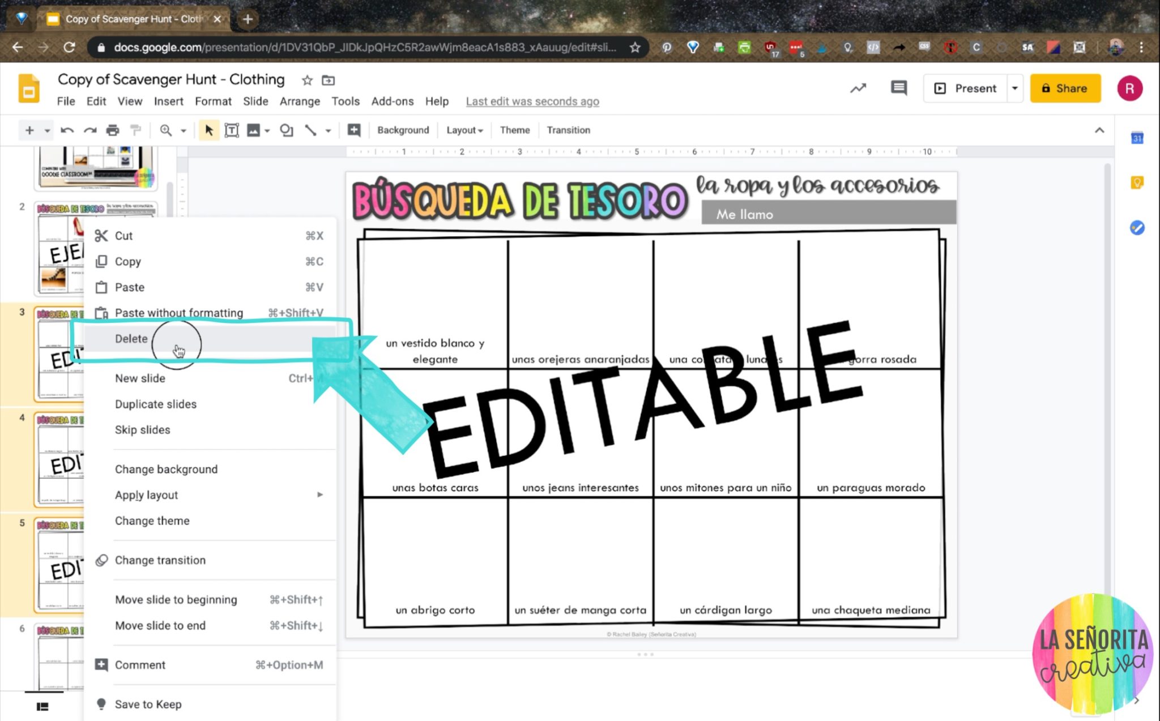Screen dimensions: 1160x721
Task: Open the Present button's dropdown arrow
Action: coord(1014,88)
